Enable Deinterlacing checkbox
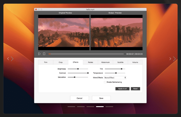Screen dimensions: 181x117 click(x=105, y=82)
